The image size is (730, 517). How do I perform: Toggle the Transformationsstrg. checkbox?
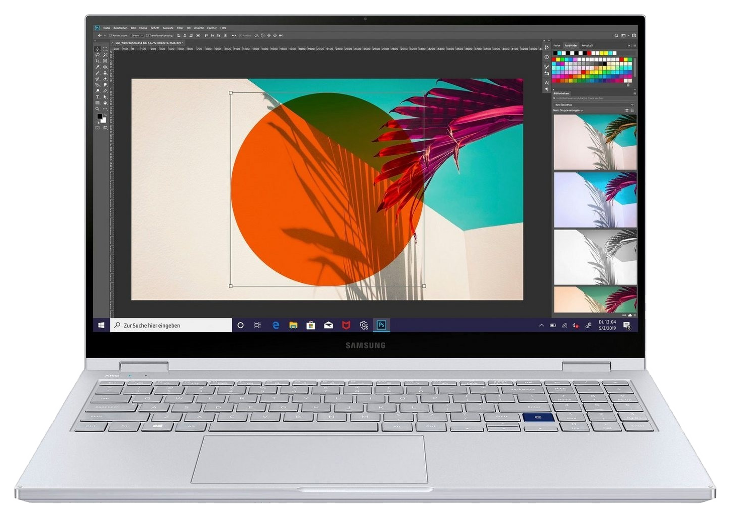pyautogui.click(x=147, y=35)
